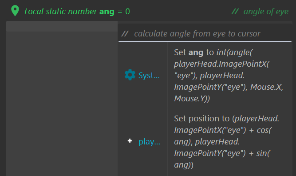Select the 'Syst...' object label
The width and height of the screenshot is (296, 176).
click(149, 76)
